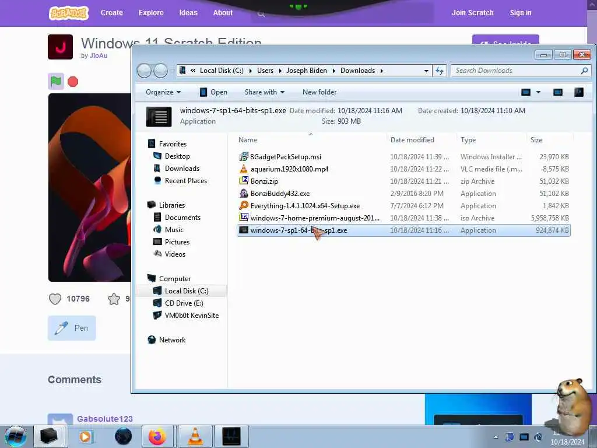The height and width of the screenshot is (448, 597).
Task: Refresh the Downloads folder view
Action: pos(440,71)
